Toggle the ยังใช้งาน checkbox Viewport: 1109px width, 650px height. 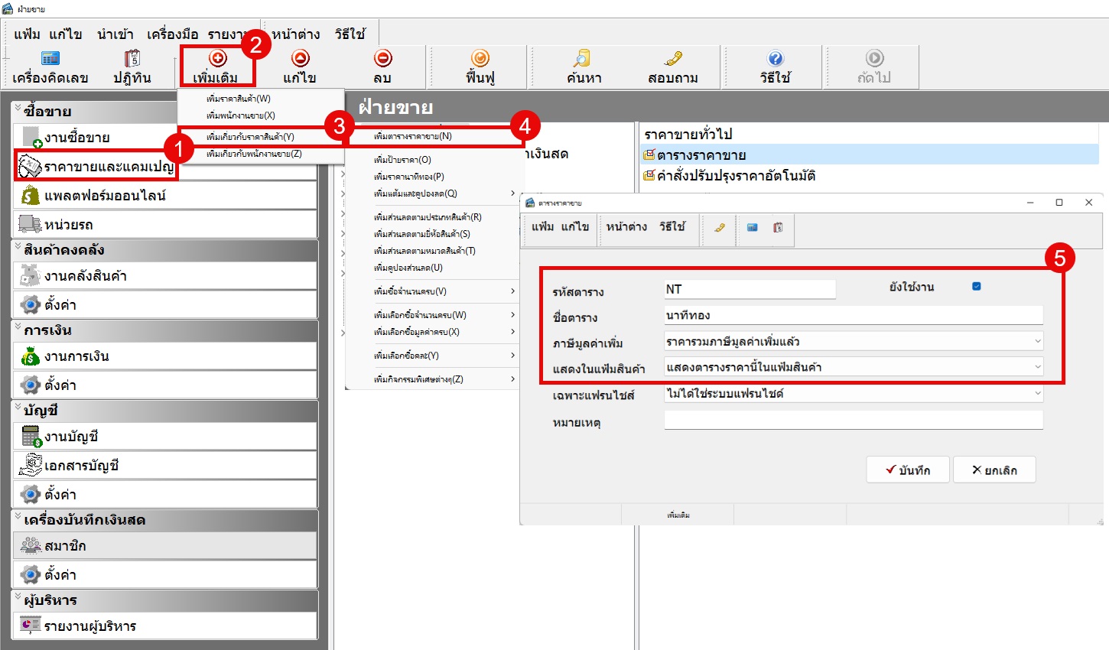point(977,287)
